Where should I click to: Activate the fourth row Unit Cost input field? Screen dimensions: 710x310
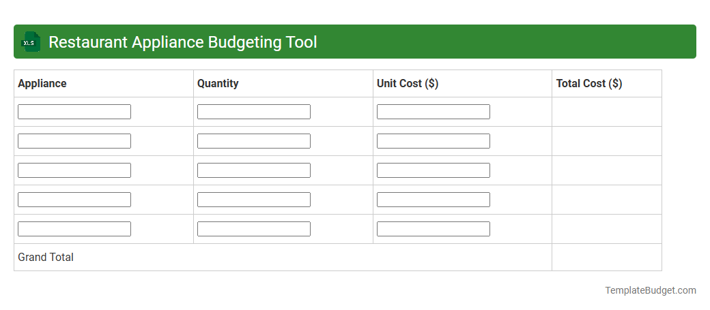tap(434, 200)
